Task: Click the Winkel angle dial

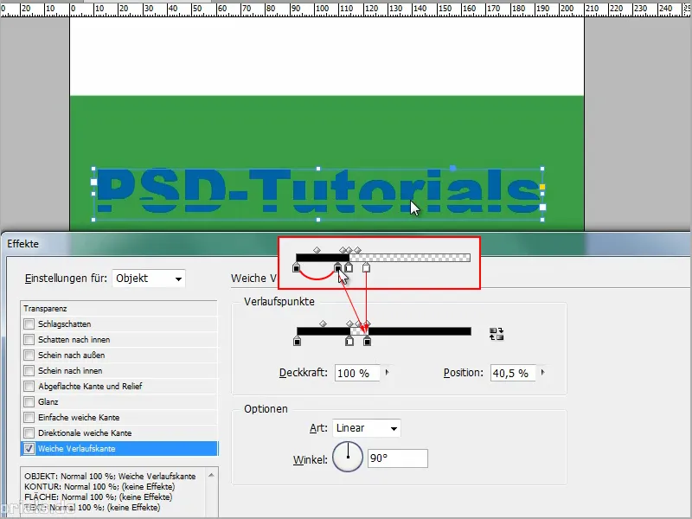Action: [348, 457]
